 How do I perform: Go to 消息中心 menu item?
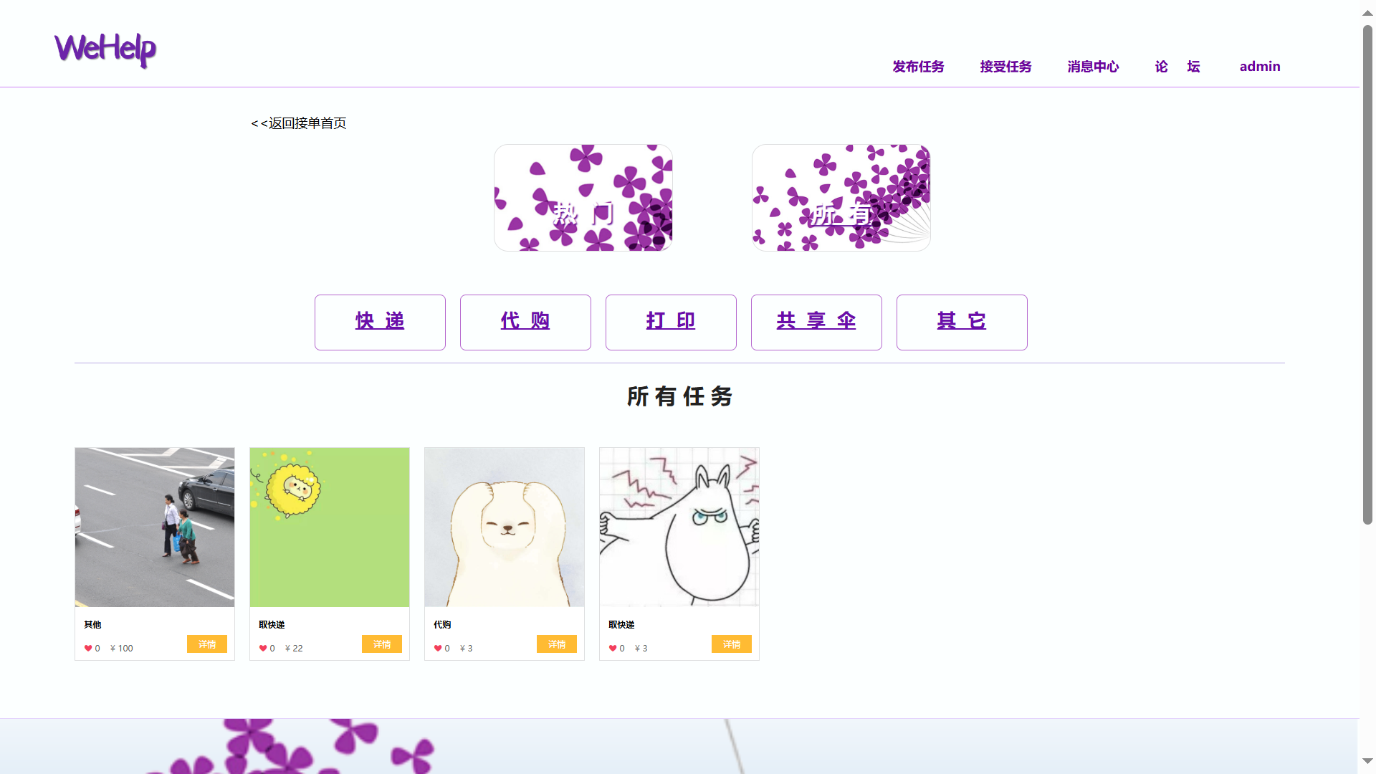pyautogui.click(x=1093, y=67)
